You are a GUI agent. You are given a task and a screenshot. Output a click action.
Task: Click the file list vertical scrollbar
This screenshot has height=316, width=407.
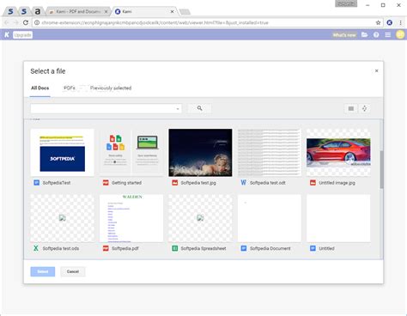click(x=381, y=169)
